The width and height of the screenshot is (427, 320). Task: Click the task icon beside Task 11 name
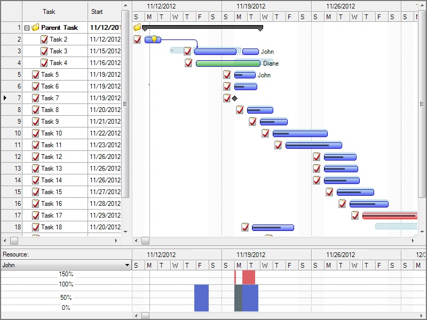(36, 145)
